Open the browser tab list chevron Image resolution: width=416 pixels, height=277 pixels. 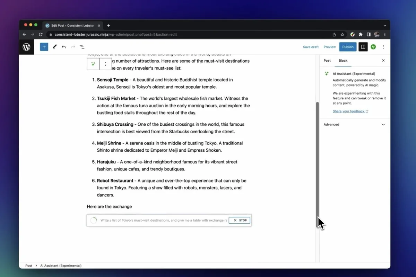click(384, 26)
